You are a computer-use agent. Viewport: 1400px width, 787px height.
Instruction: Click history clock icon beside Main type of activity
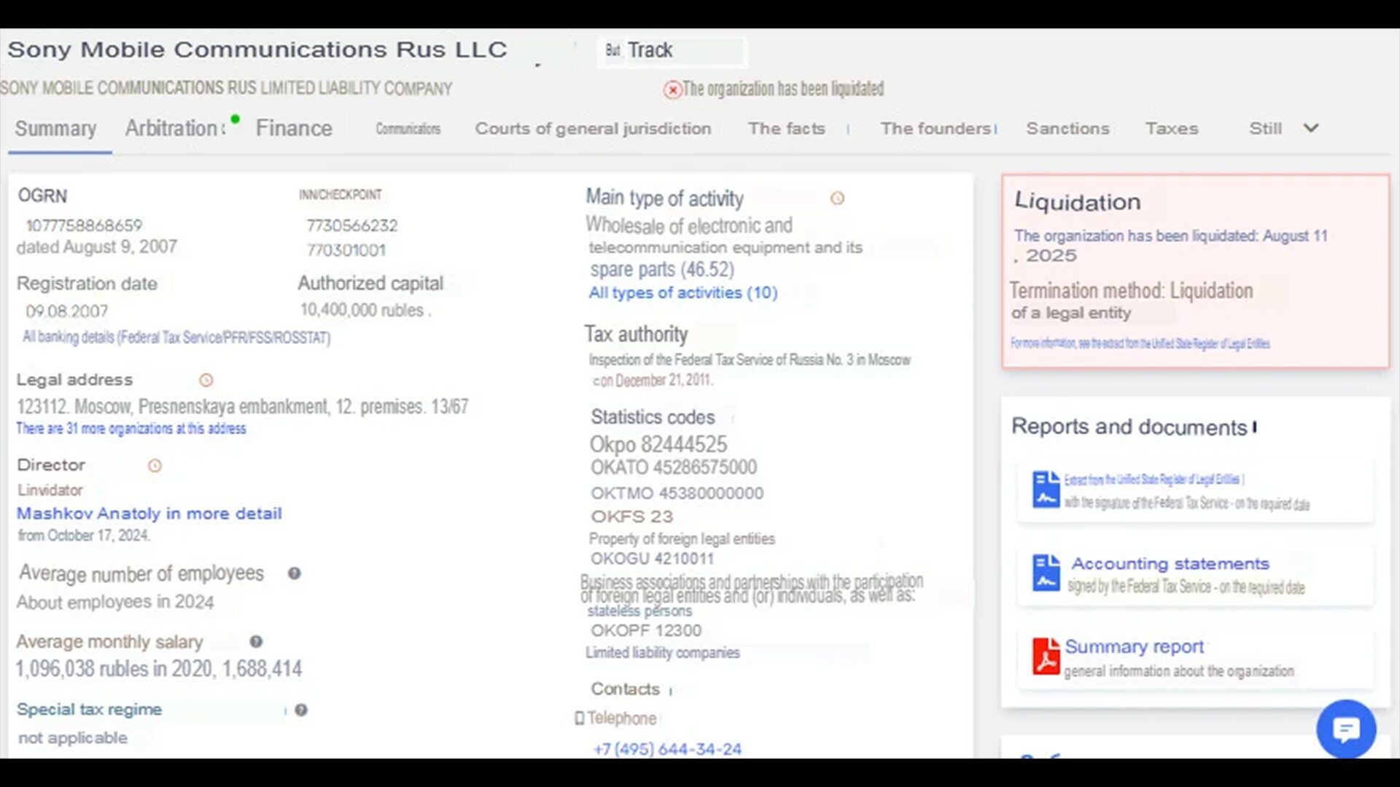click(837, 198)
